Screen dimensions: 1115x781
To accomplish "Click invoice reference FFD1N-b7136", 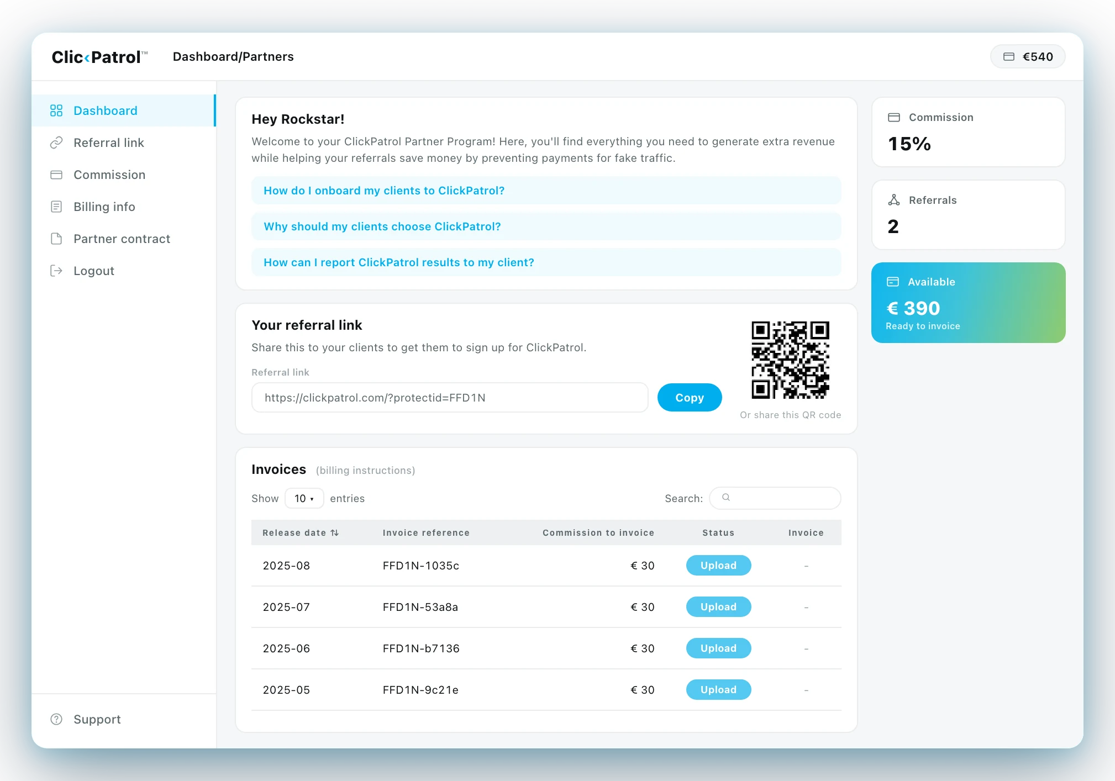I will pos(421,648).
